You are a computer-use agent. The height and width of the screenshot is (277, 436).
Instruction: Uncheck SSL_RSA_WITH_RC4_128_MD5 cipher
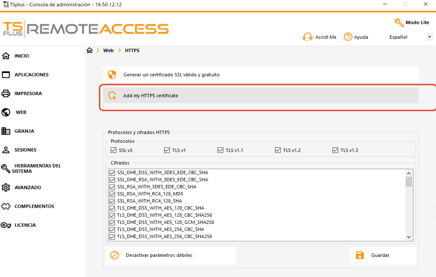[x=112, y=194]
